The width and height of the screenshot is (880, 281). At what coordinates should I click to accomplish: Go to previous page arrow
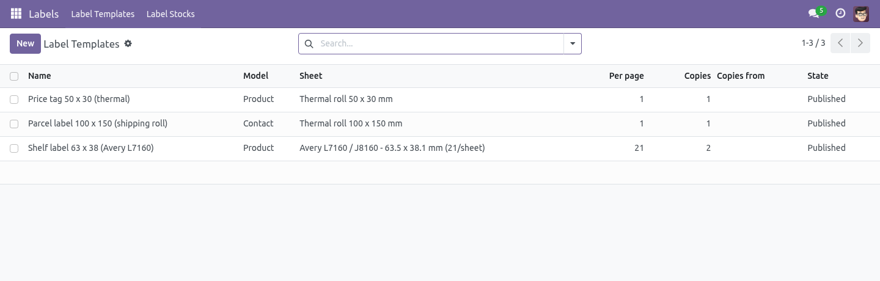pos(840,43)
